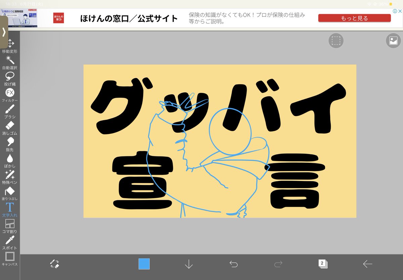This screenshot has height=280, width=403.
Task: Select the 塗りつぶし bucket fill tool
Action: click(x=10, y=194)
